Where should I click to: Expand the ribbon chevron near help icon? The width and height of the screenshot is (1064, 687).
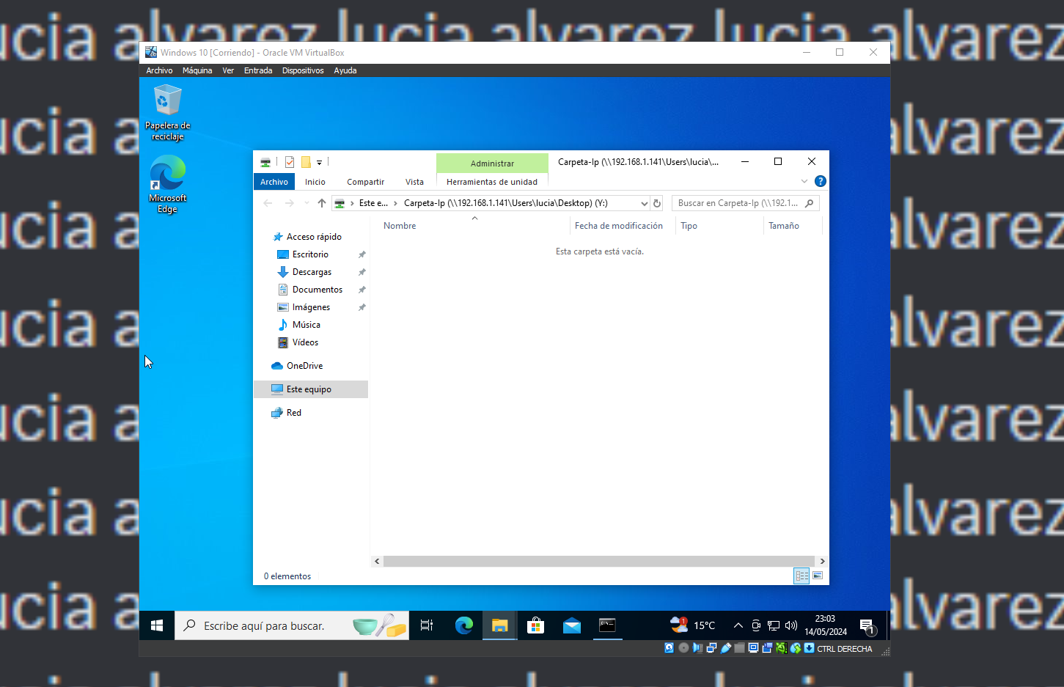[804, 181]
